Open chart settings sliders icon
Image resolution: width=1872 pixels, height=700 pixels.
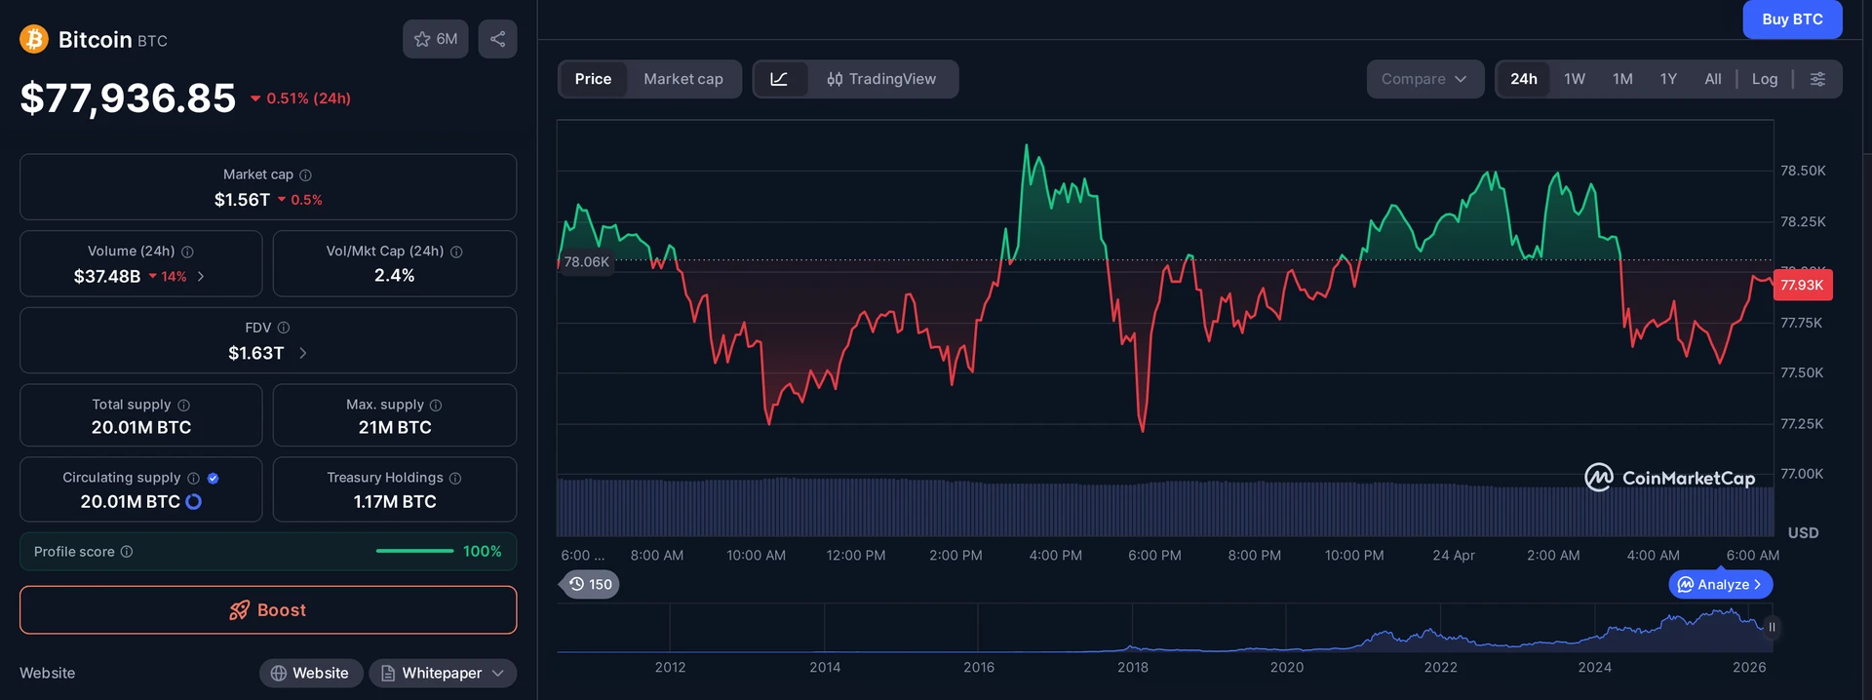[x=1817, y=79]
